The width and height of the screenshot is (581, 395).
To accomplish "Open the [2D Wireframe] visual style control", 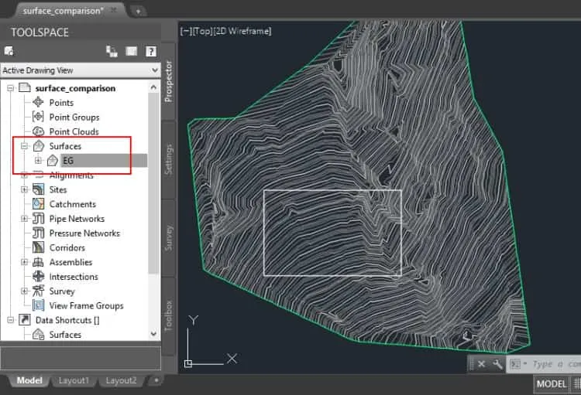I will coord(242,31).
